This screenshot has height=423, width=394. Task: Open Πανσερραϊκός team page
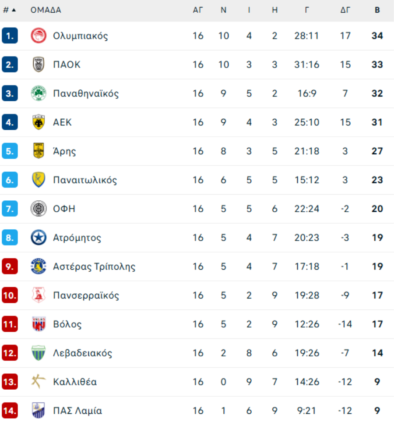(86, 295)
